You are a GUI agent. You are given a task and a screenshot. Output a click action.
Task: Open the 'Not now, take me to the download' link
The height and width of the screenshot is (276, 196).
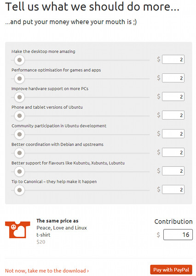(x=47, y=270)
